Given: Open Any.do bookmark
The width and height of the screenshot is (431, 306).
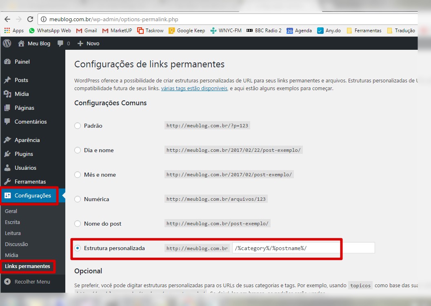Looking at the screenshot, I should tap(329, 31).
